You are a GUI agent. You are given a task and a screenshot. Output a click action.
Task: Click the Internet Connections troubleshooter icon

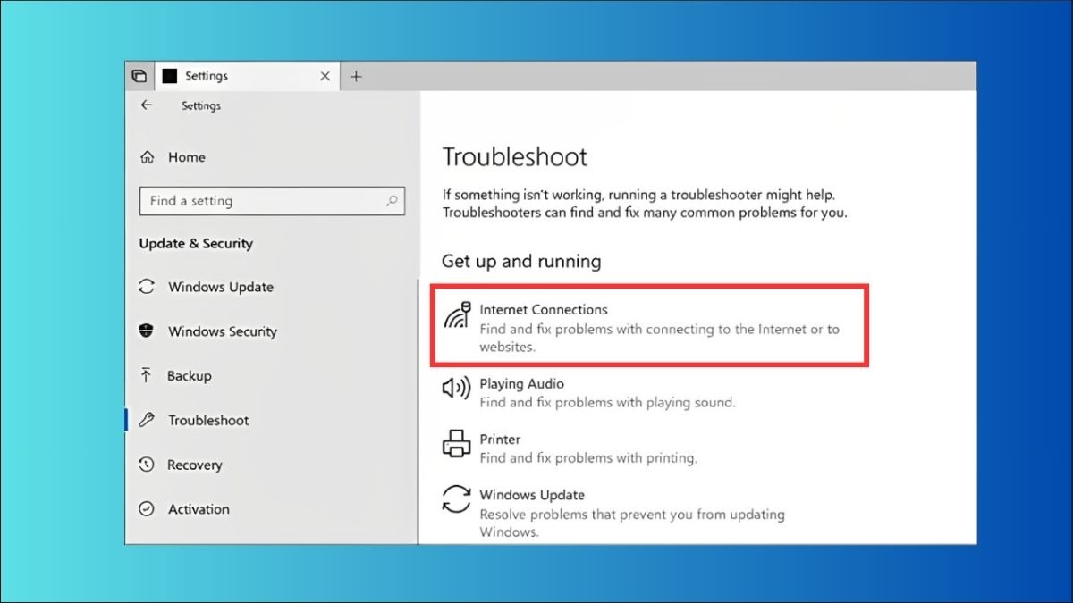click(x=457, y=316)
